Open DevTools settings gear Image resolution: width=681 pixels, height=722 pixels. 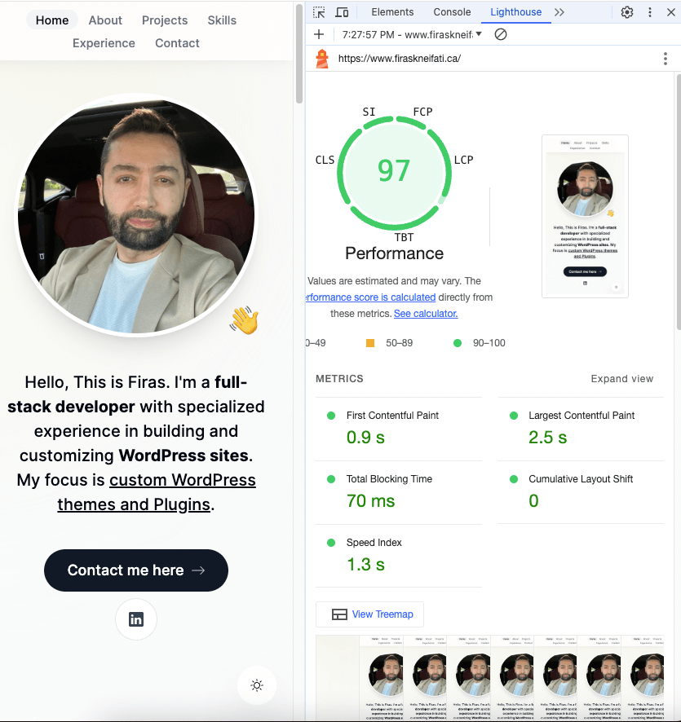(627, 12)
